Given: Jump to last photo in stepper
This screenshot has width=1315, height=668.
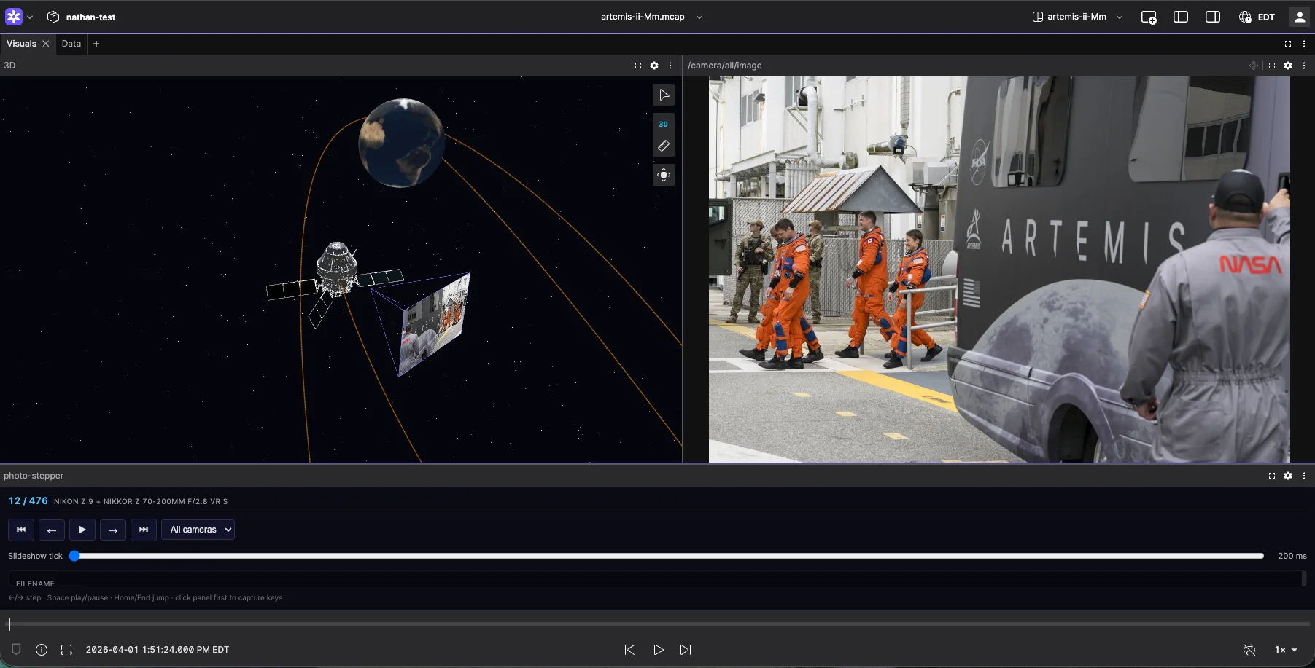Looking at the screenshot, I should (144, 530).
